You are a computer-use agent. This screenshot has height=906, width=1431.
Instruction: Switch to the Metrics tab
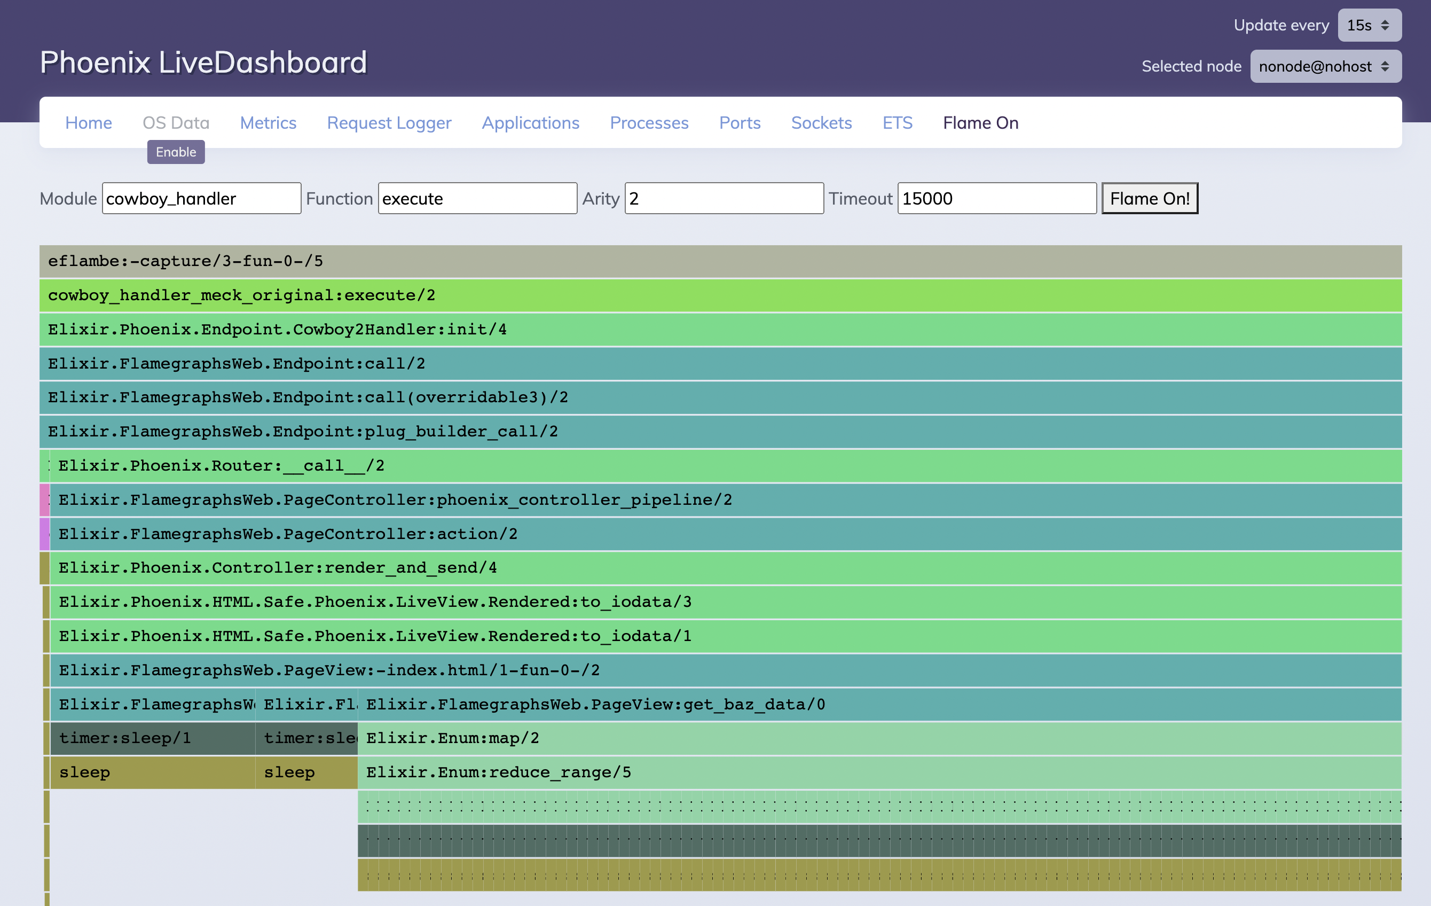(x=268, y=122)
